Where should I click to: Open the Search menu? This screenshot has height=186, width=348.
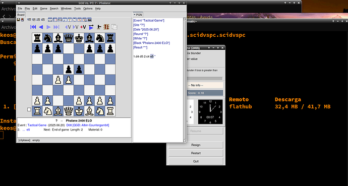[x=54, y=9]
